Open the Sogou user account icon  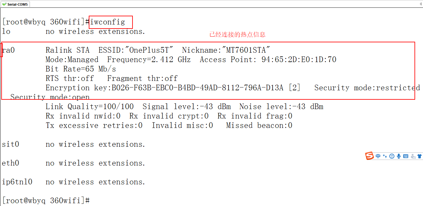[x=413, y=156]
